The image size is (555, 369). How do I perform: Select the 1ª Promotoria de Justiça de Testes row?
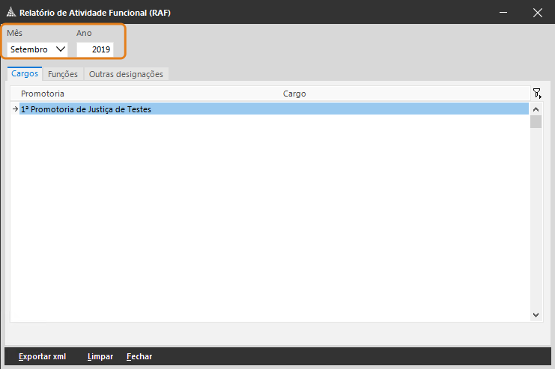coord(273,109)
